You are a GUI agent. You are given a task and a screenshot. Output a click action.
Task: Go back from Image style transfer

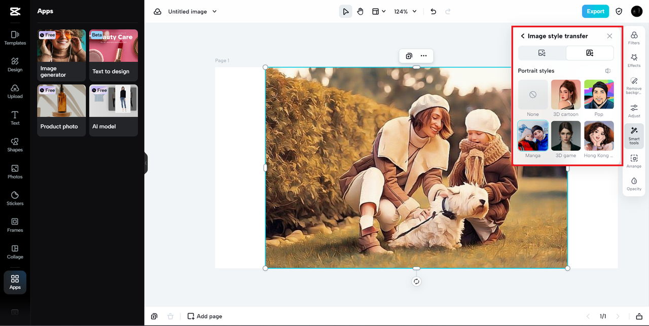(x=523, y=36)
